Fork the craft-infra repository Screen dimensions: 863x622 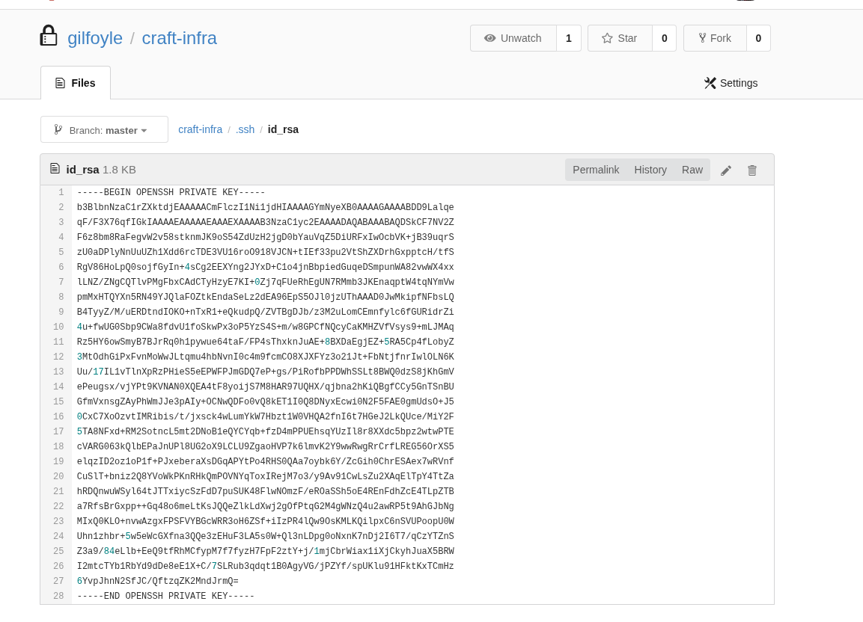pyautogui.click(x=716, y=38)
